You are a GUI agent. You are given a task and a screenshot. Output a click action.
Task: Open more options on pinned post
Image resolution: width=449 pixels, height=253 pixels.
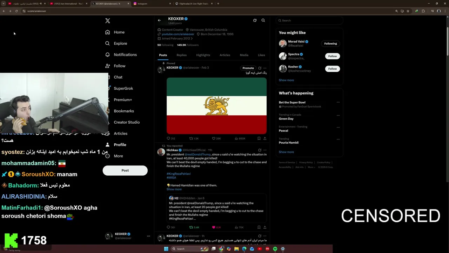point(265,68)
